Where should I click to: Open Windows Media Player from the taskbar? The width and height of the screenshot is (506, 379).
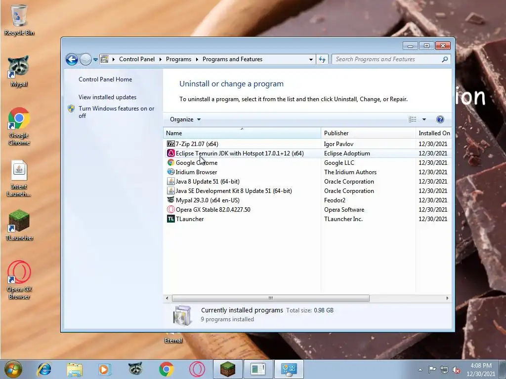pos(104,369)
